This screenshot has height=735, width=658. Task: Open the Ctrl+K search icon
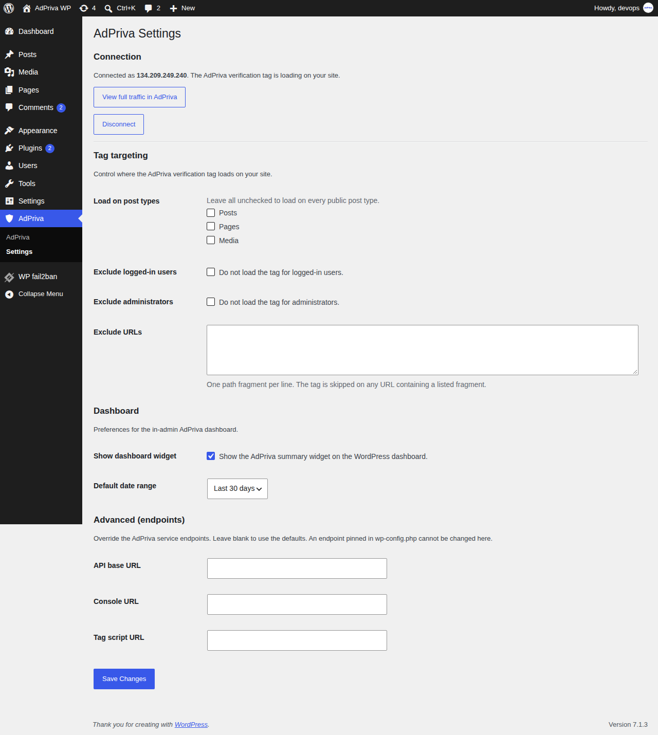point(108,8)
